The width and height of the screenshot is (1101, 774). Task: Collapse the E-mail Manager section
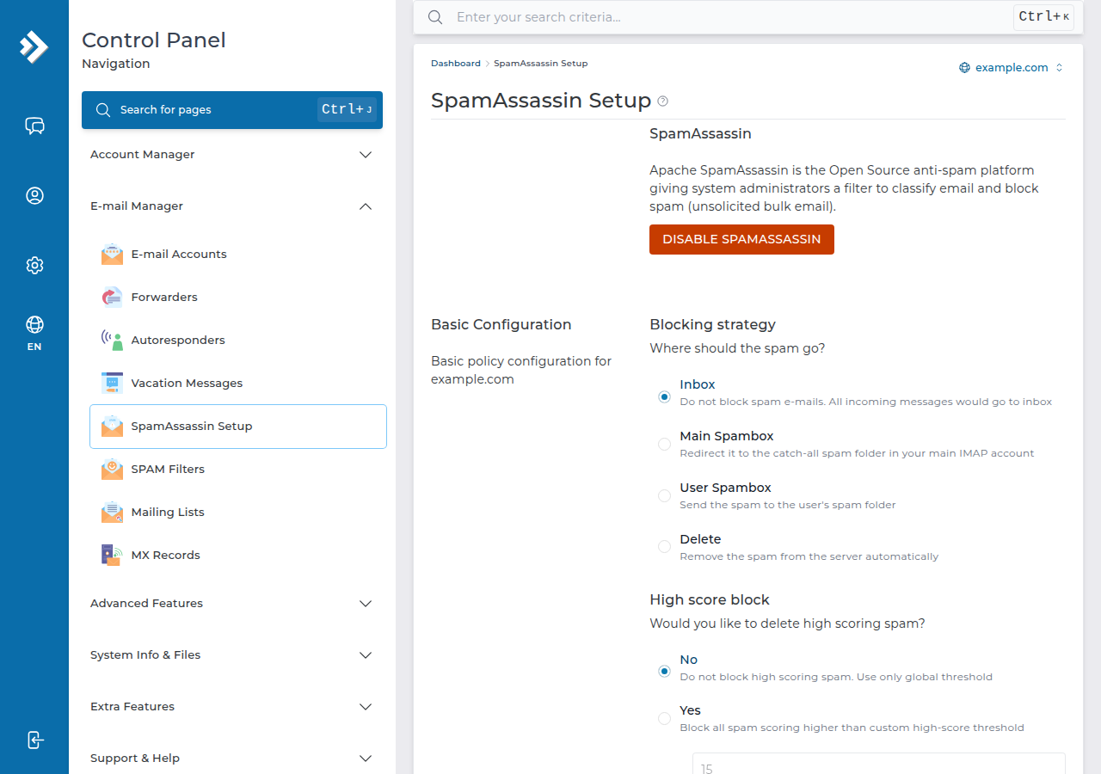[x=232, y=206]
